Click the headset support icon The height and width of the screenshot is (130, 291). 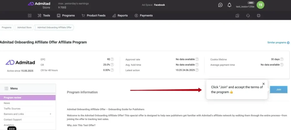248,16
